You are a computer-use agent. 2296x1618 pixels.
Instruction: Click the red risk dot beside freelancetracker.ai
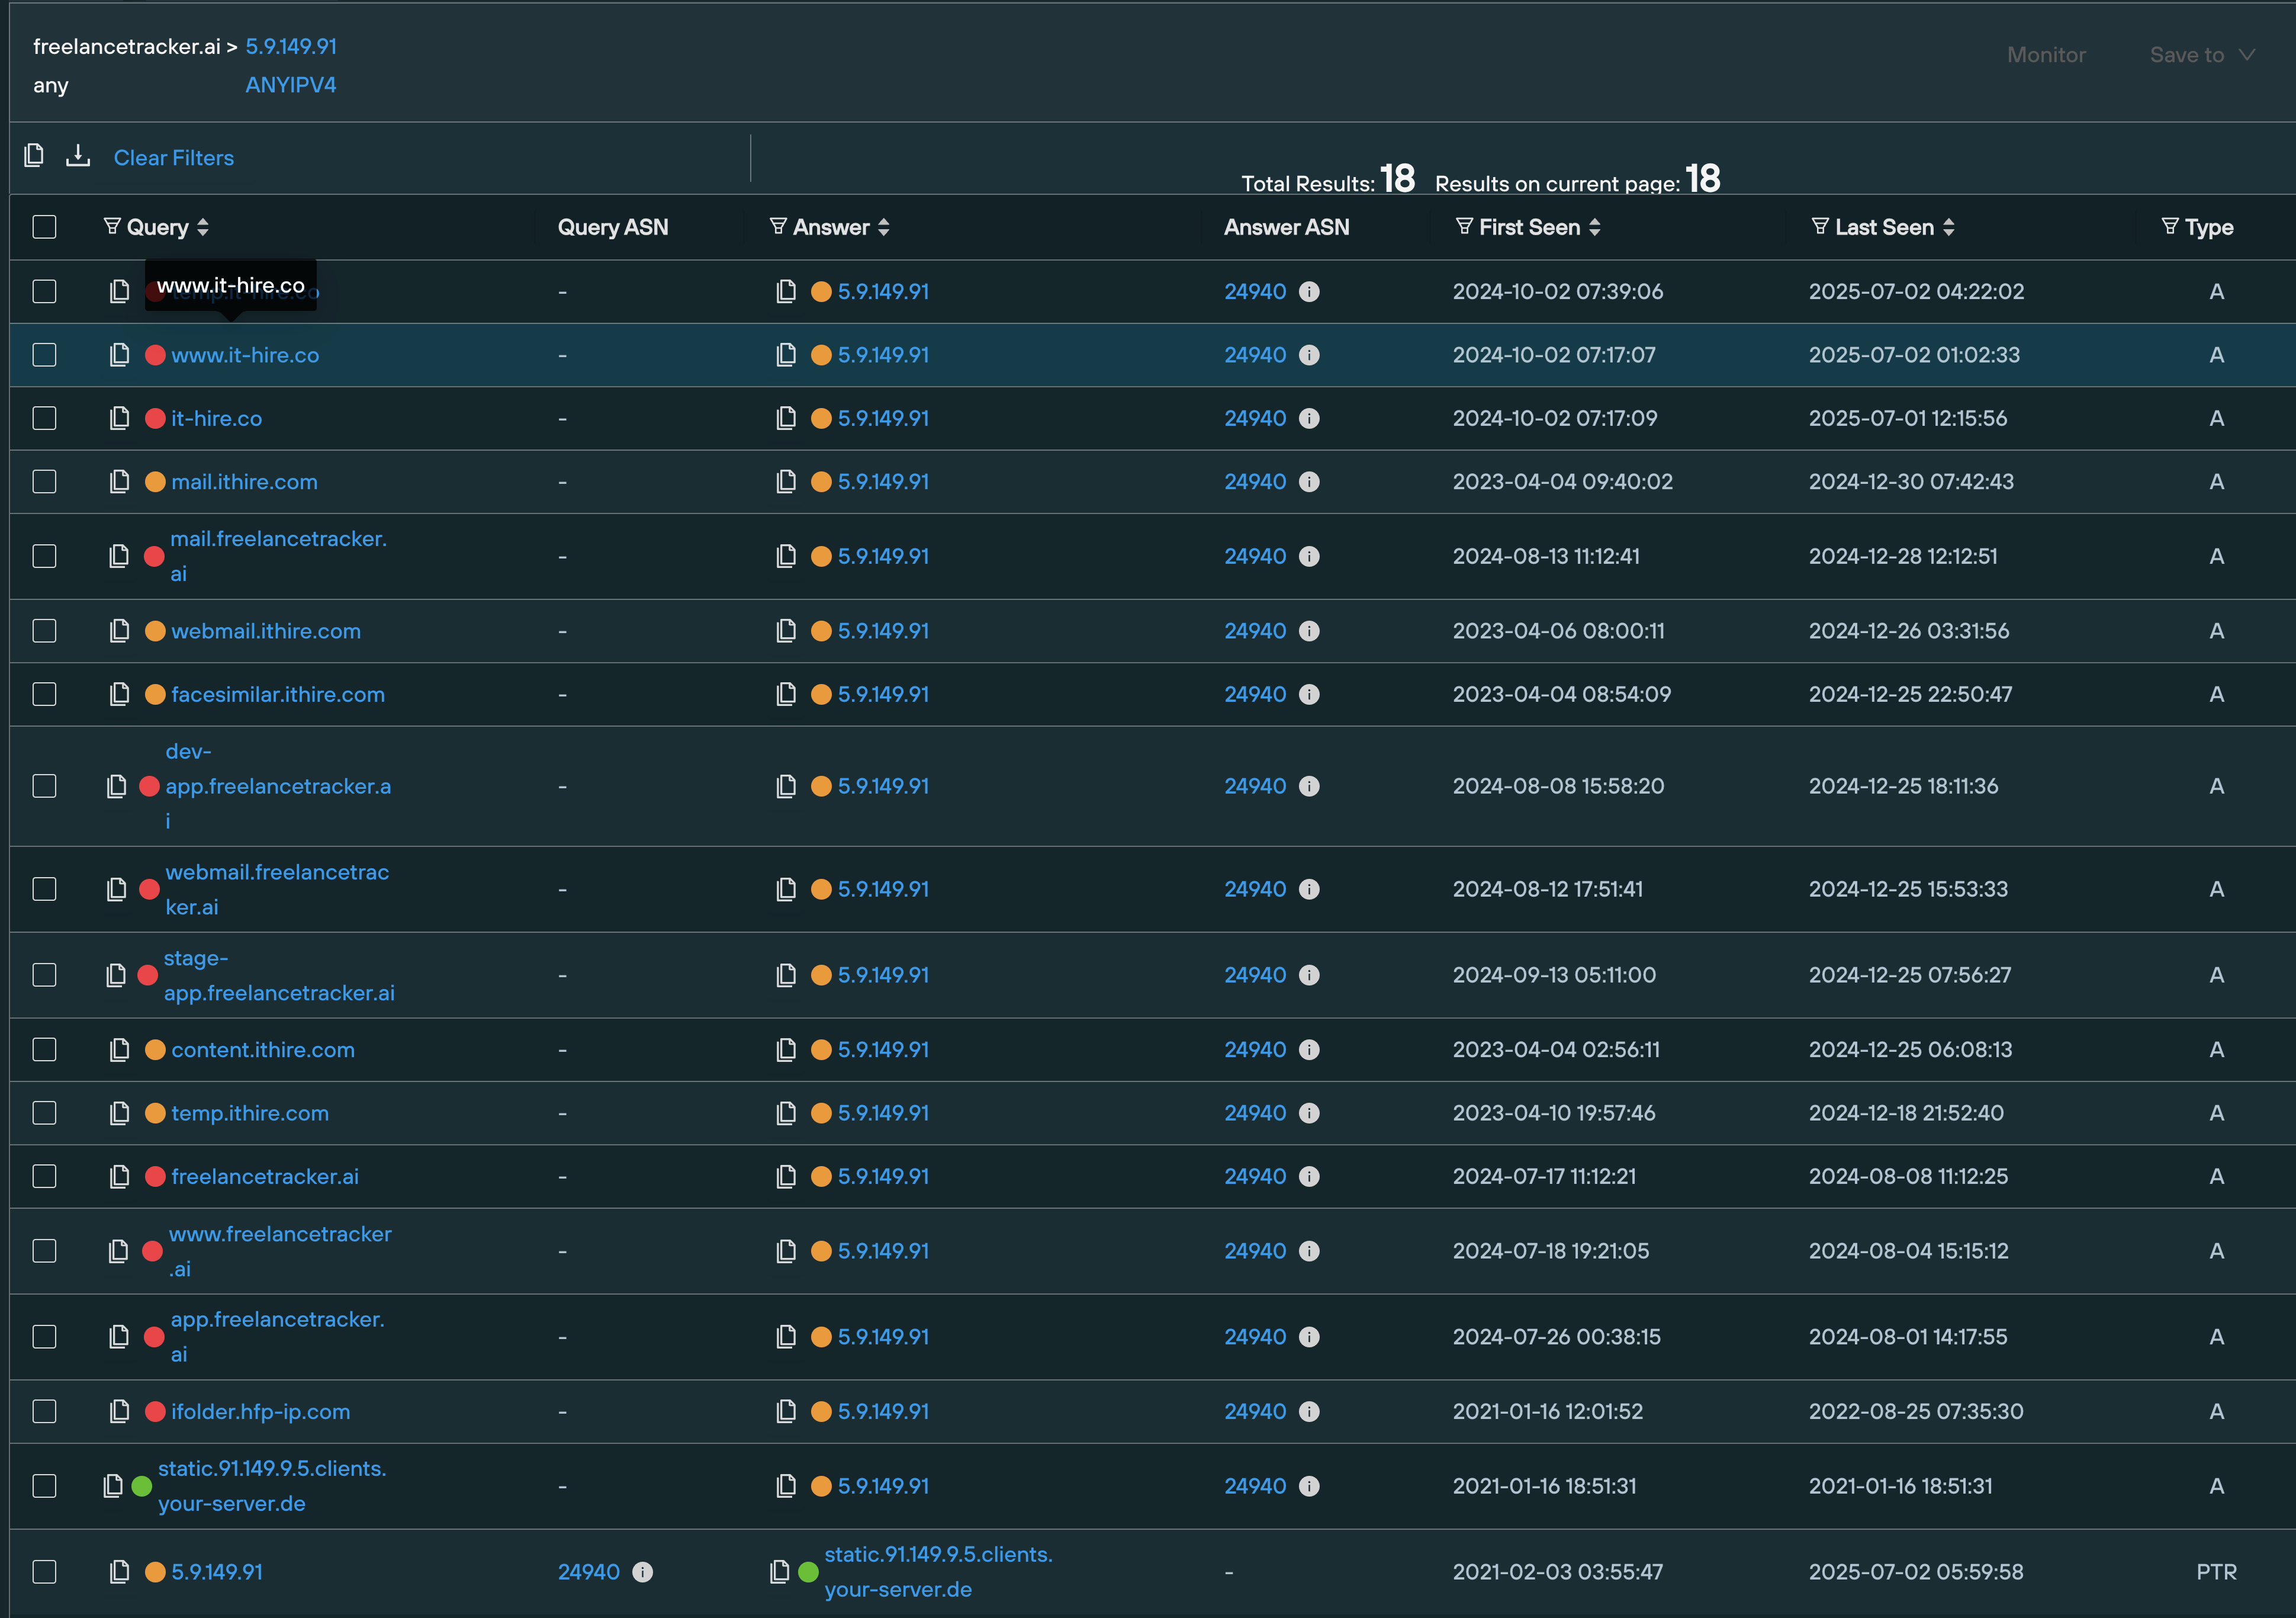[x=155, y=1177]
